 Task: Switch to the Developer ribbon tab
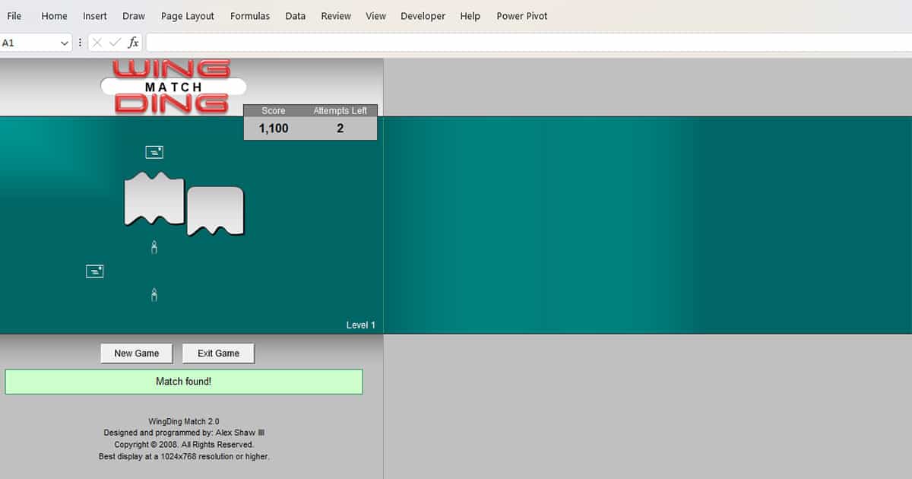coord(423,15)
